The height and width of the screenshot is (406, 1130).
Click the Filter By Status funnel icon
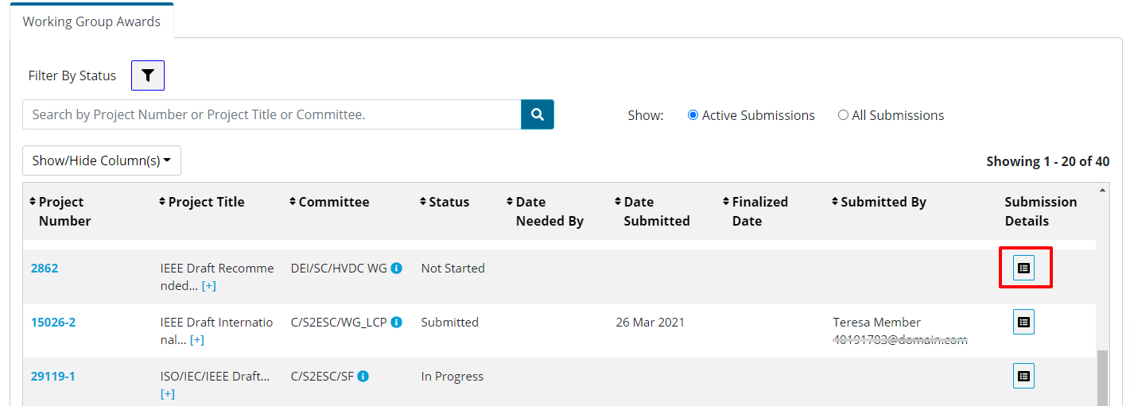148,75
